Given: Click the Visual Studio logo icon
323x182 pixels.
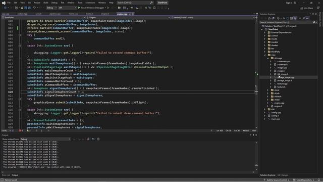Looking at the screenshot, I should 4,3.
